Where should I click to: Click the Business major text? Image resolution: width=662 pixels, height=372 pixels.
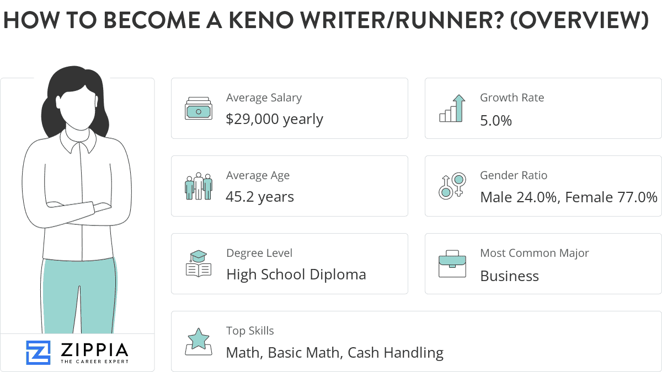pos(510,276)
